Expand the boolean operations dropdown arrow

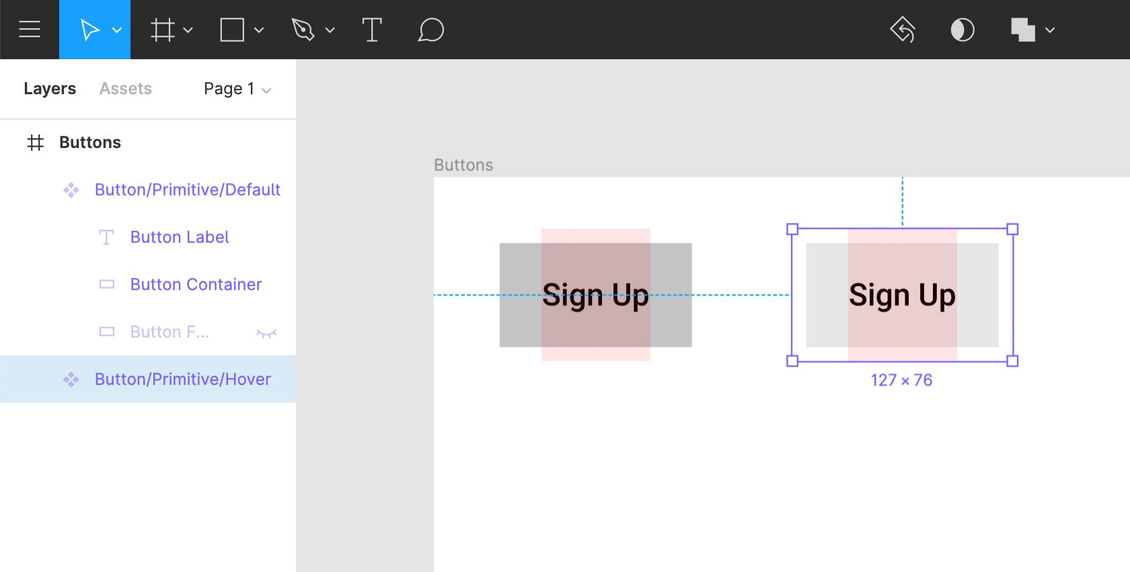1050,30
